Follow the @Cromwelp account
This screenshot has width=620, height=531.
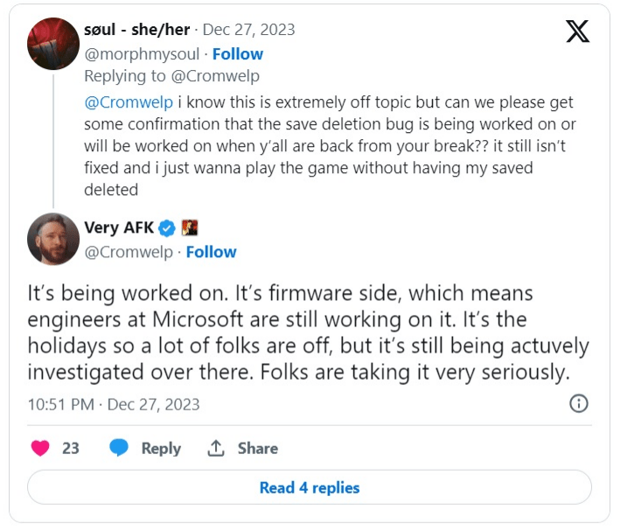[x=211, y=252]
